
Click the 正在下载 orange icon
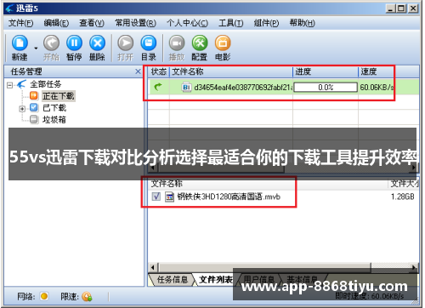coord(34,96)
